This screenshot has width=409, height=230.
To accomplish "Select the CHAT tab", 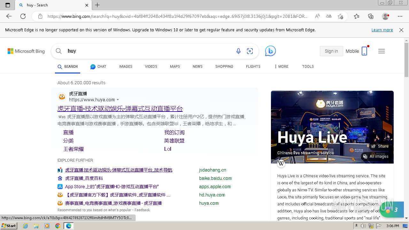I will (98, 66).
